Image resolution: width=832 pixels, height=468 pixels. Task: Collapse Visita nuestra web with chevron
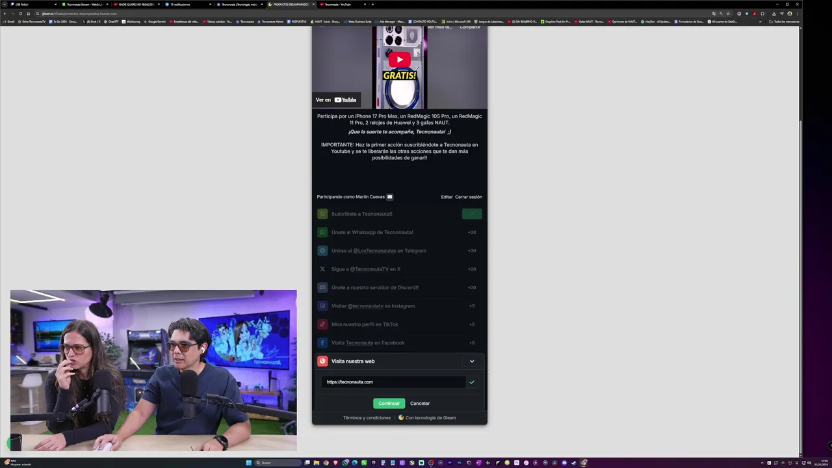472,361
